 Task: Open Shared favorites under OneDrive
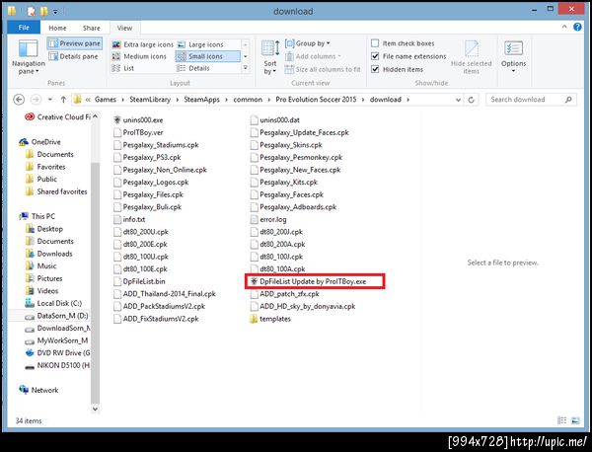[x=56, y=191]
